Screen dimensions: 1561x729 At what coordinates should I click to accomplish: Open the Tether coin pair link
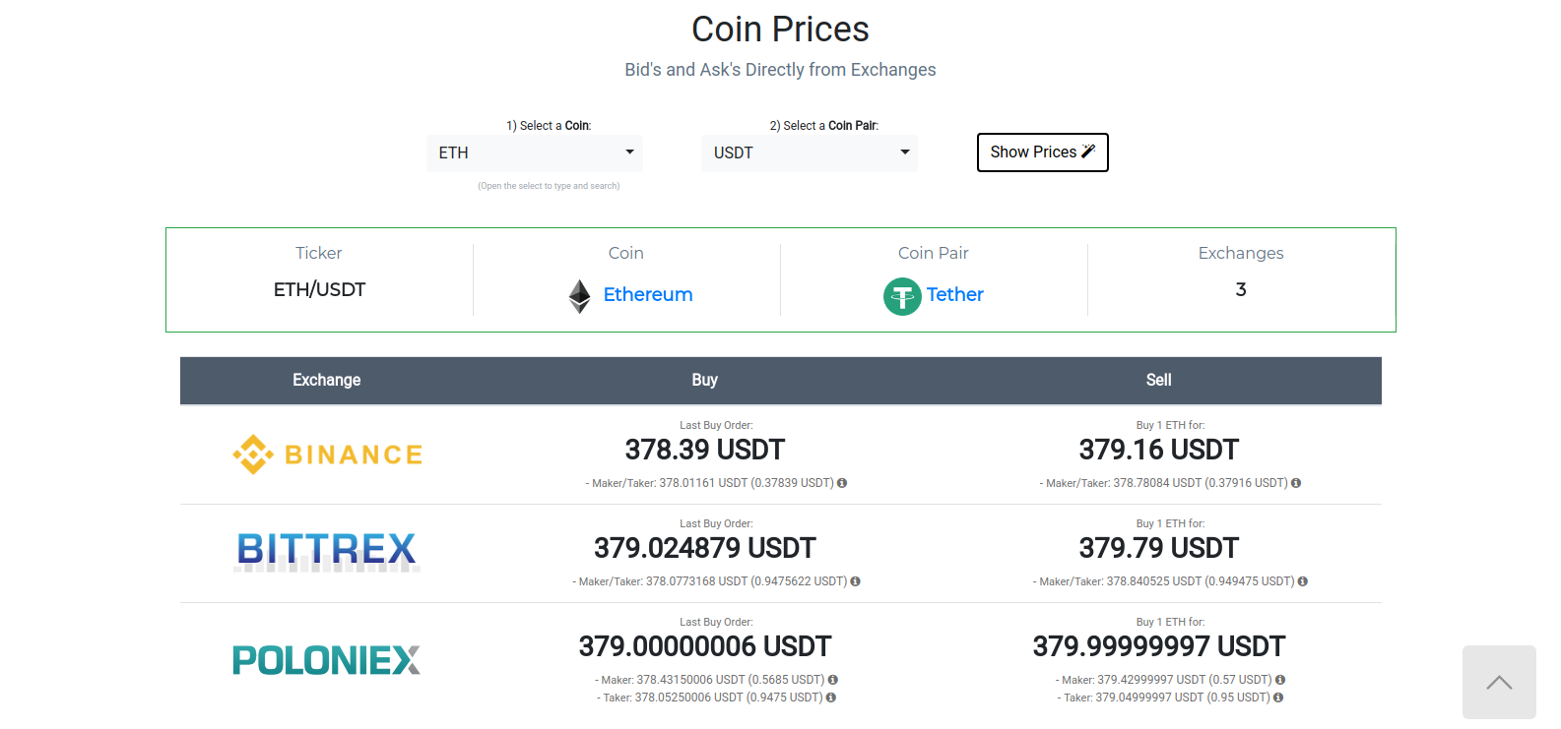(955, 294)
